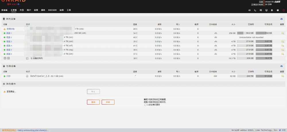This screenshot has width=287, height=132.
Task: Open the 共享 tab
Action: click(x=22, y=10)
